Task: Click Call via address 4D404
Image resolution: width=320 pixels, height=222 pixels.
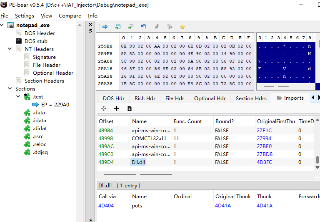Action: 106,206
